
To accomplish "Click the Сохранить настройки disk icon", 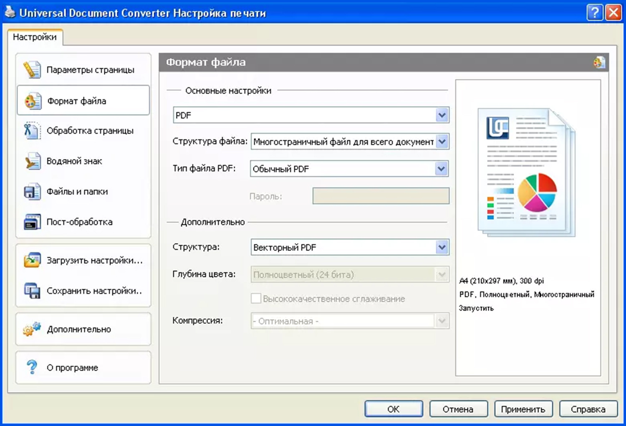I will pyautogui.click(x=32, y=291).
